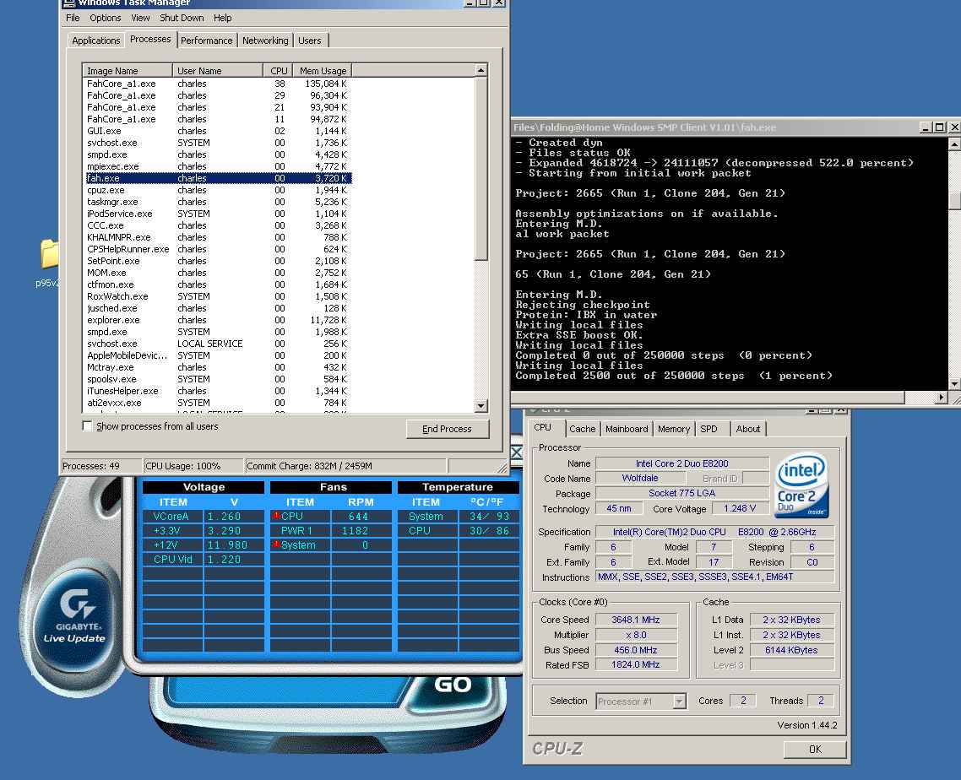This screenshot has width=961, height=780.
Task: Click the console window scroll-down arrow
Action: click(x=954, y=384)
